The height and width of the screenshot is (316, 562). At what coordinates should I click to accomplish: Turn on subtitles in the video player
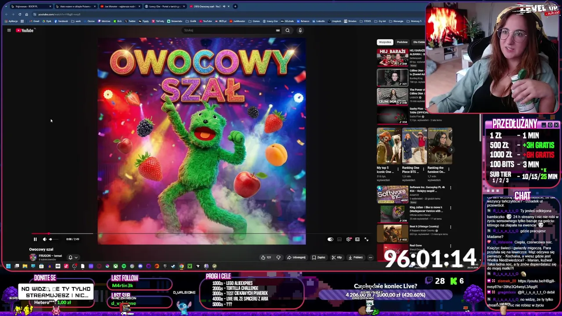tap(339, 239)
